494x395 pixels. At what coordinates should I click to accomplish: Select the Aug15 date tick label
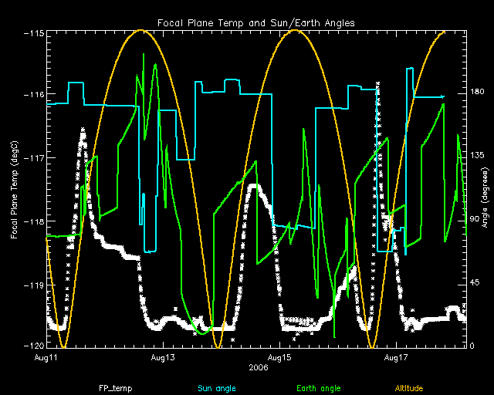pos(279,358)
